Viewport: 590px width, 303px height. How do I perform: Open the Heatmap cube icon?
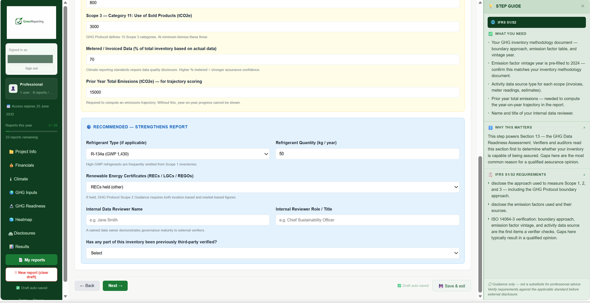coord(11,220)
